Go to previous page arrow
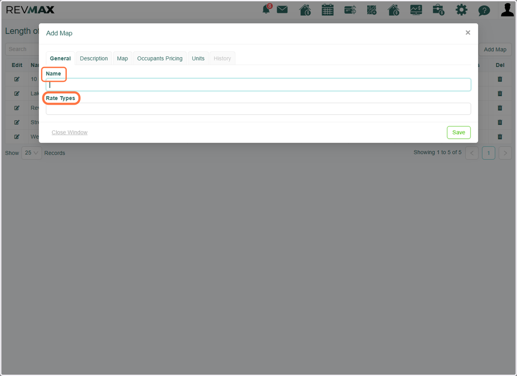 click(x=472, y=153)
